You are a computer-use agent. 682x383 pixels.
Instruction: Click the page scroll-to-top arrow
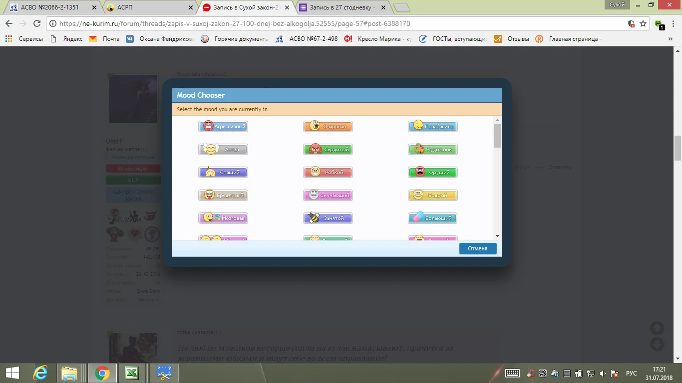(x=657, y=328)
